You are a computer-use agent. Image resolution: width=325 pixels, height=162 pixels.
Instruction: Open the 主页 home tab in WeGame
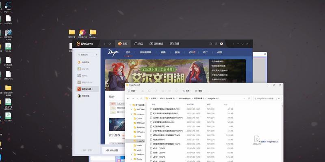click(123, 44)
